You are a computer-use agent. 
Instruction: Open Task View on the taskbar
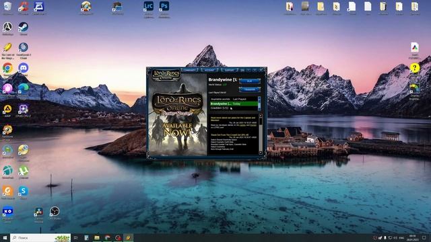(x=76, y=237)
